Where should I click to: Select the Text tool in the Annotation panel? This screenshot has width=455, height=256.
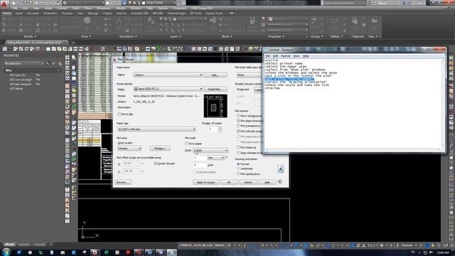[119, 21]
